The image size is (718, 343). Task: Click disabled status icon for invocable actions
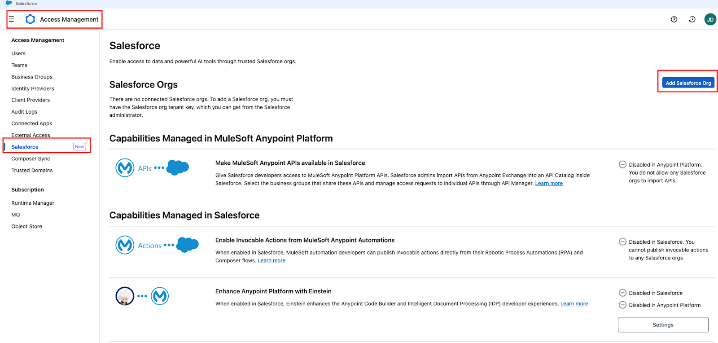coord(622,242)
